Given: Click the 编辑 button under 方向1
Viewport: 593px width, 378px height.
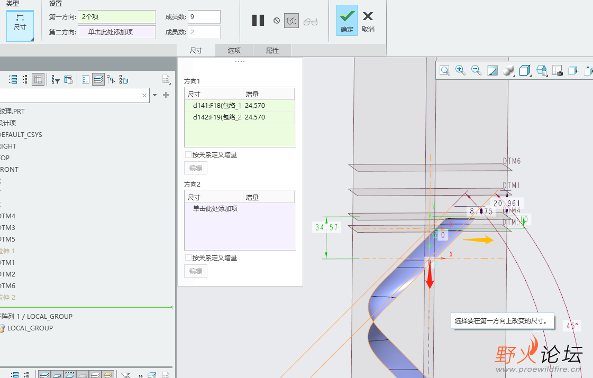Looking at the screenshot, I should tap(196, 168).
